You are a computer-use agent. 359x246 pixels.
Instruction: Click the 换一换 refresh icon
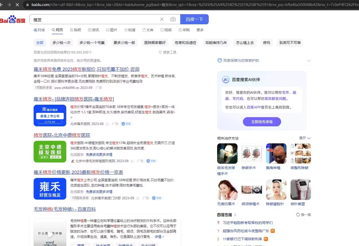298,215
